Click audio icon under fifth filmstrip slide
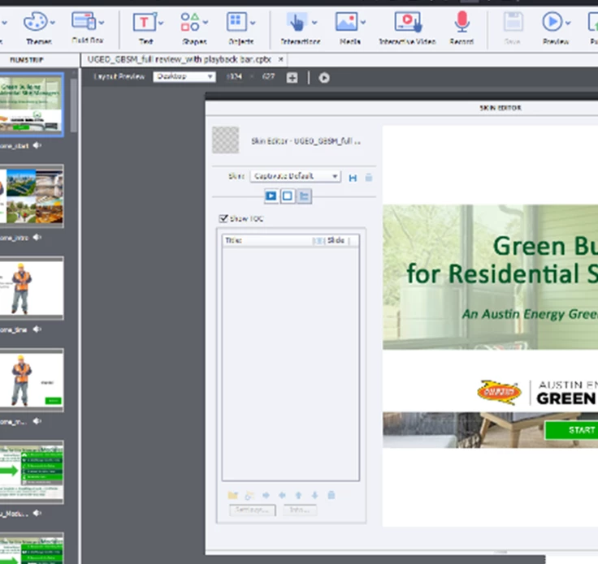The width and height of the screenshot is (598, 564). tap(37, 513)
